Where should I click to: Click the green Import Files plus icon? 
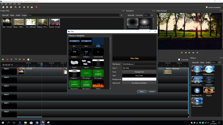click(x=24, y=7)
